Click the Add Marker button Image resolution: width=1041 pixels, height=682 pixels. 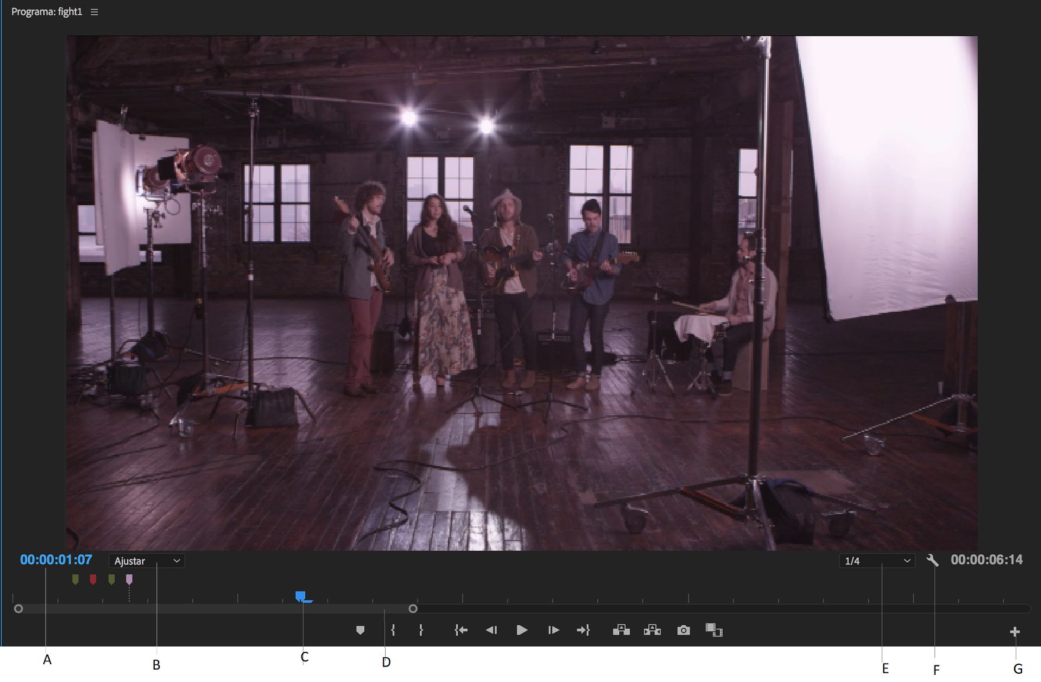[x=360, y=631]
